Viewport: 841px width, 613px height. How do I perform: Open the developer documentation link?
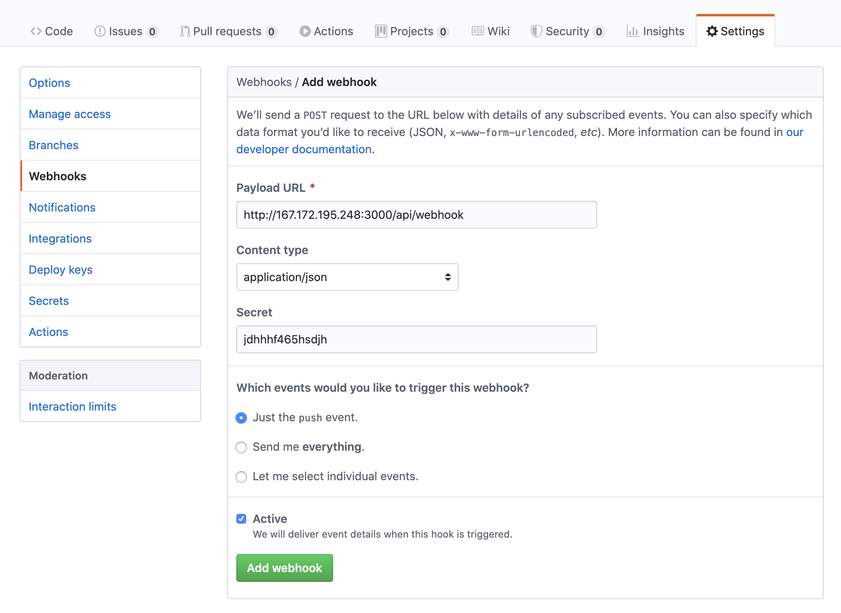(x=304, y=149)
